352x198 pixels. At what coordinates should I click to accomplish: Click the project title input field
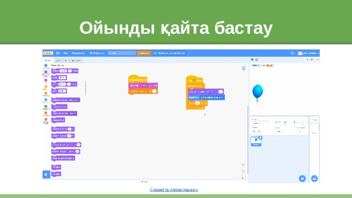[122, 53]
